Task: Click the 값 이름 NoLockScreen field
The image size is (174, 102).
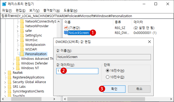Action: tap(103, 57)
